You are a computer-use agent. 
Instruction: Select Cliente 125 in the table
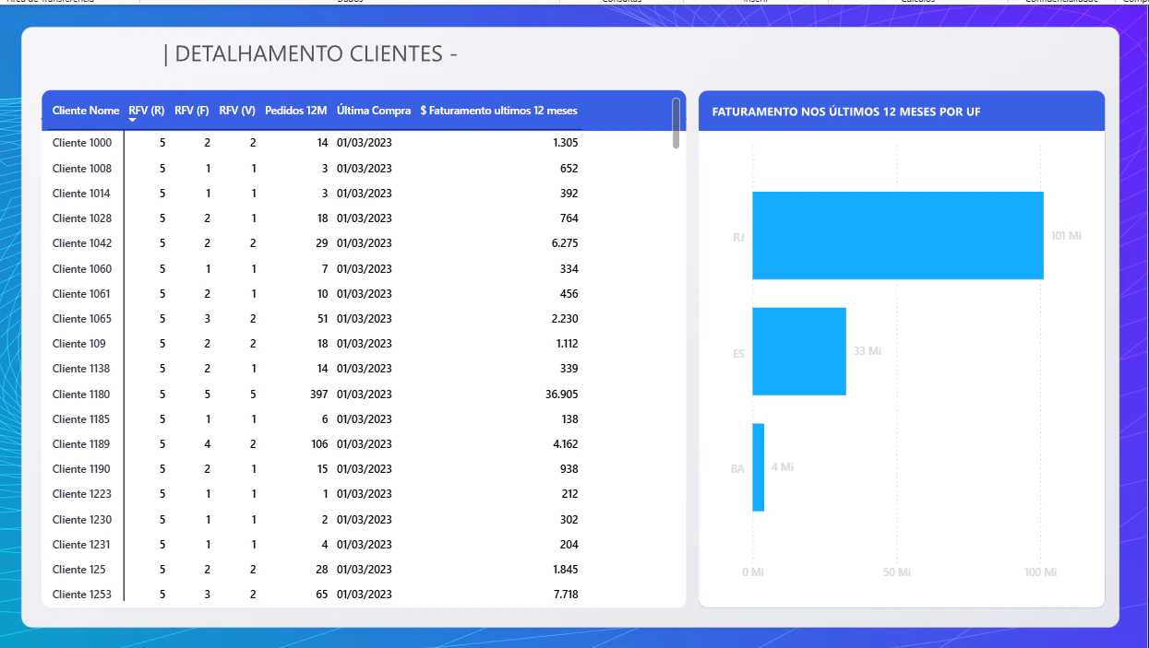pos(79,570)
